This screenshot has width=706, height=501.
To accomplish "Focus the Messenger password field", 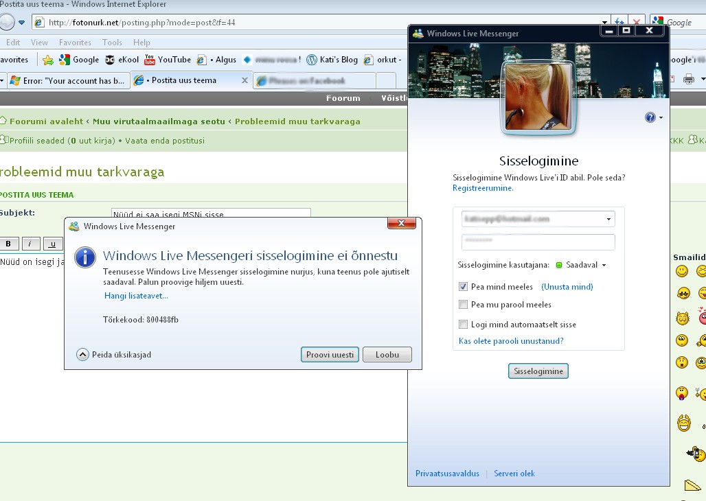I will [x=538, y=242].
